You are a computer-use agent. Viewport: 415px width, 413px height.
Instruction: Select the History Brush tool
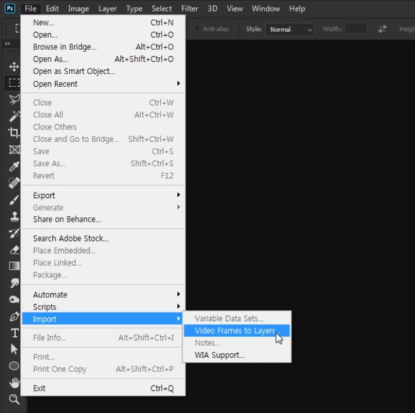[14, 233]
